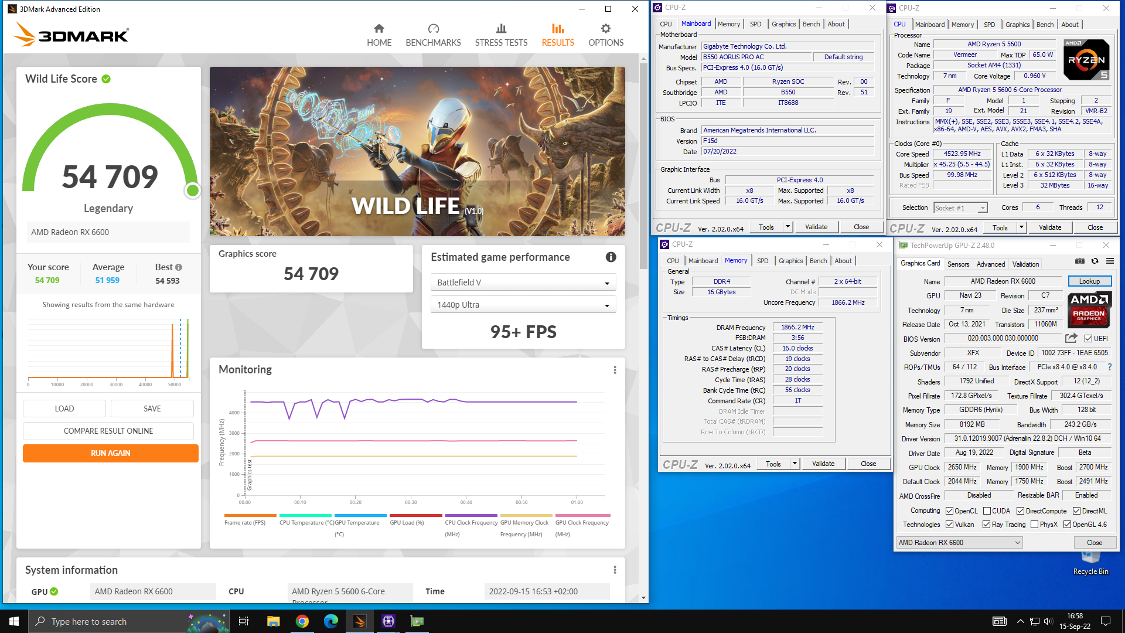Toggle the DirectML checkbox

pyautogui.click(x=1076, y=511)
